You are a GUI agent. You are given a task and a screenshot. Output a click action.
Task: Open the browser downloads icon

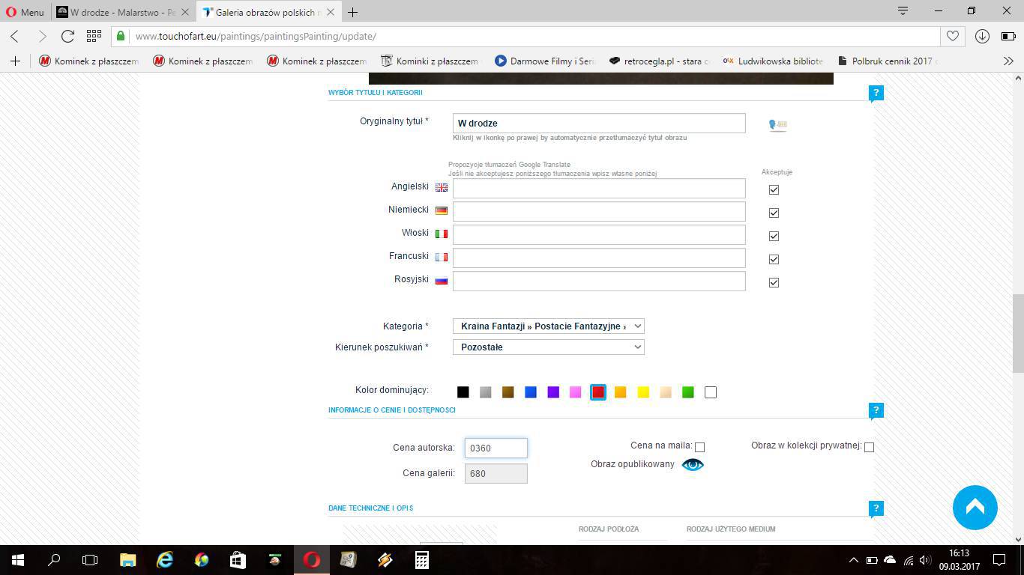(982, 36)
